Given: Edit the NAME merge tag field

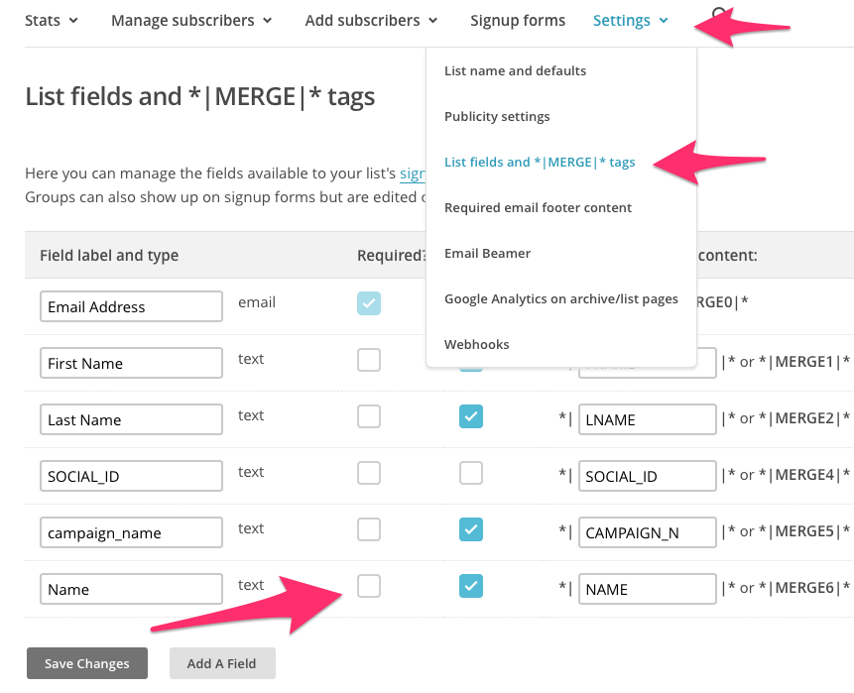Looking at the screenshot, I should click(647, 589).
